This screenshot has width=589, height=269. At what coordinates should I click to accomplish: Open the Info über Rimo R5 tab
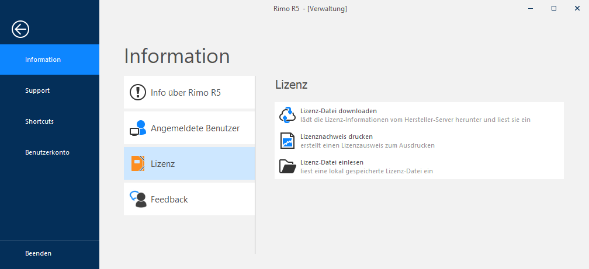(189, 92)
